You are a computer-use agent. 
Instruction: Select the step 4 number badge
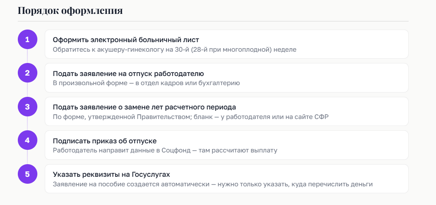coord(27,141)
